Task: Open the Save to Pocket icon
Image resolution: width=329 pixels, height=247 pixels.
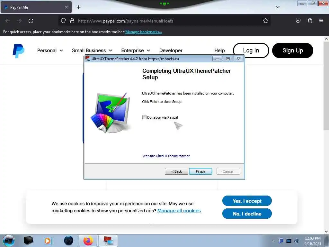Action: coord(298,21)
